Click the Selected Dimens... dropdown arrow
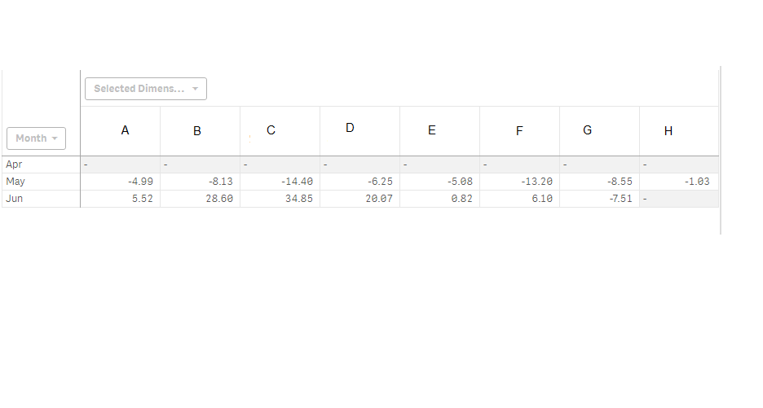Viewport: 763px width, 408px height. coord(195,89)
